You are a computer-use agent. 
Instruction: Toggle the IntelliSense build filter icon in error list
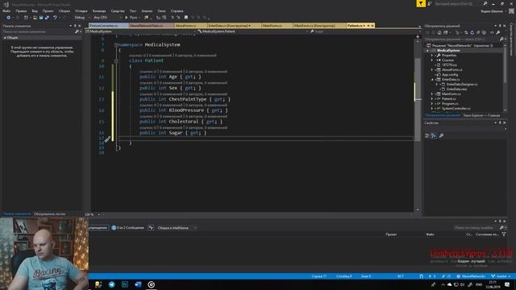click(x=151, y=227)
